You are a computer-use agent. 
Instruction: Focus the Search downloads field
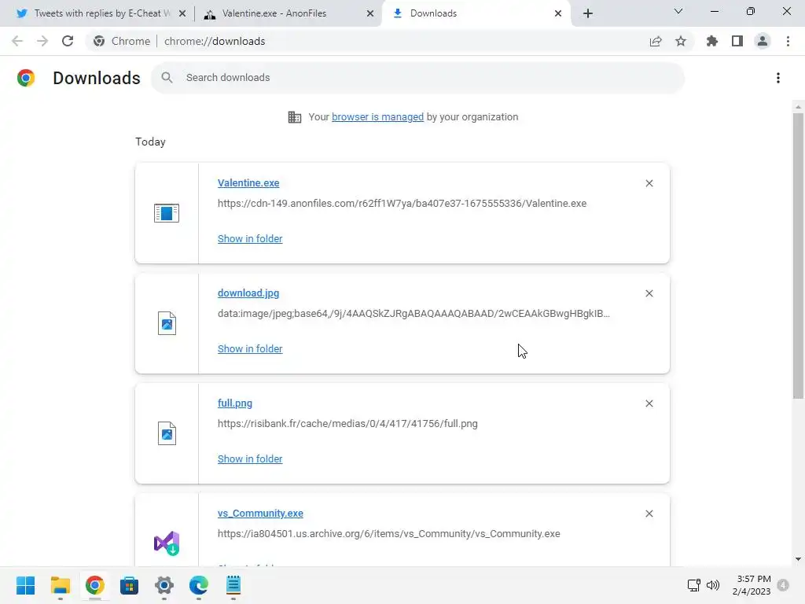418,78
